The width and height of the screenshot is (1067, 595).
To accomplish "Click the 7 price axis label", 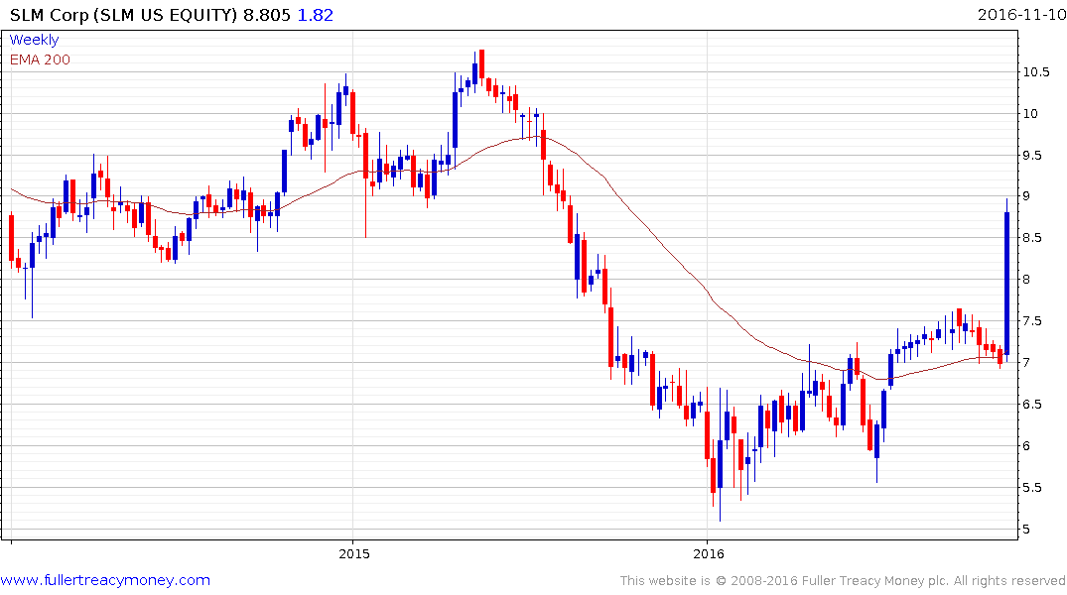I will (1027, 362).
